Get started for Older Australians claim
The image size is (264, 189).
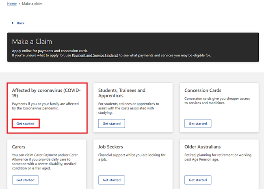(198, 180)
